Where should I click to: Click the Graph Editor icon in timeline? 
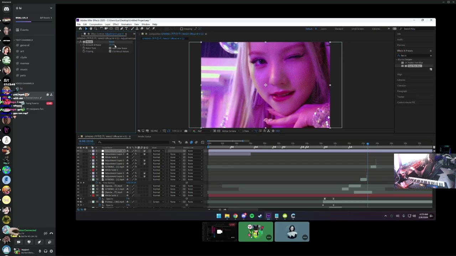pyautogui.click(x=202, y=142)
